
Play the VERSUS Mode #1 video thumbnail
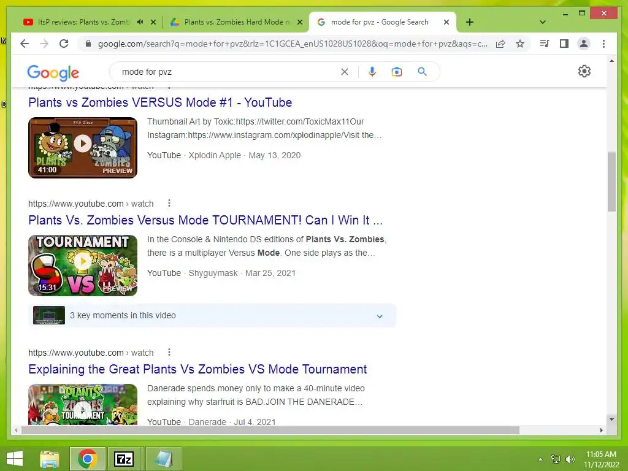pyautogui.click(x=83, y=147)
